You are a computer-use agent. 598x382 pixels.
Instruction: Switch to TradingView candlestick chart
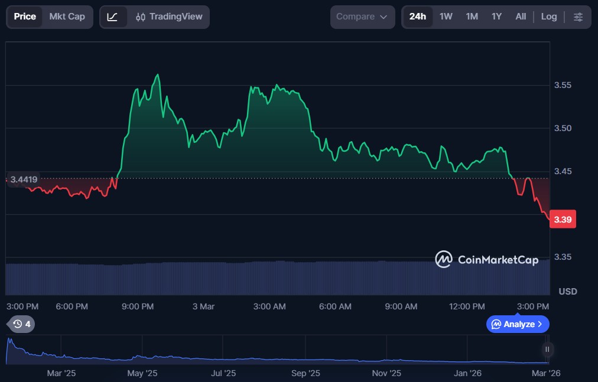click(x=169, y=17)
